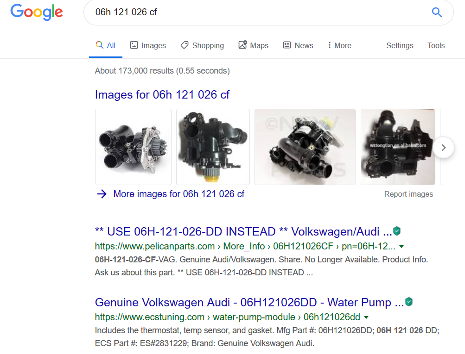This screenshot has height=354, width=465.
Task: Open third water pump image thumbnail
Action: pos(305,147)
